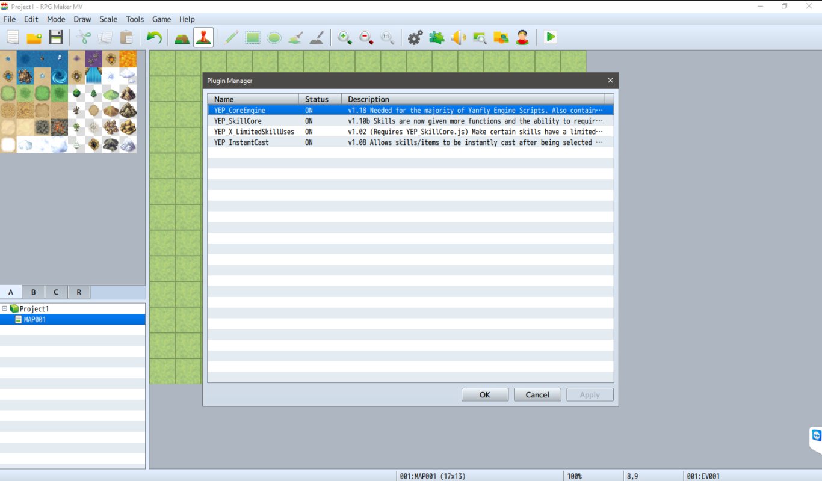Viewport: 822px width, 481px height.
Task: Open the Database gear icon
Action: 415,37
